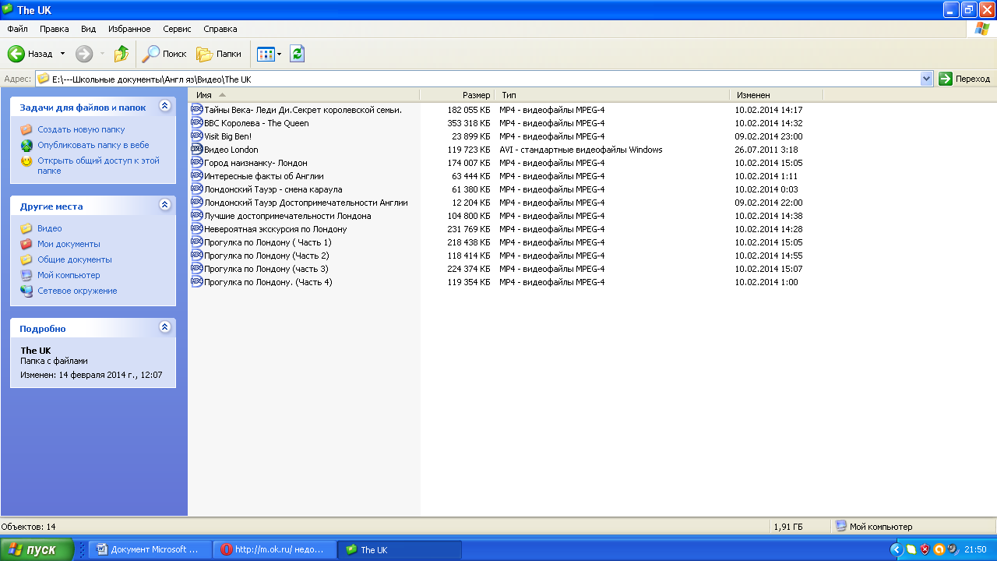Expand the address bar dropdown arrow
The width and height of the screenshot is (997, 561).
pyautogui.click(x=926, y=79)
